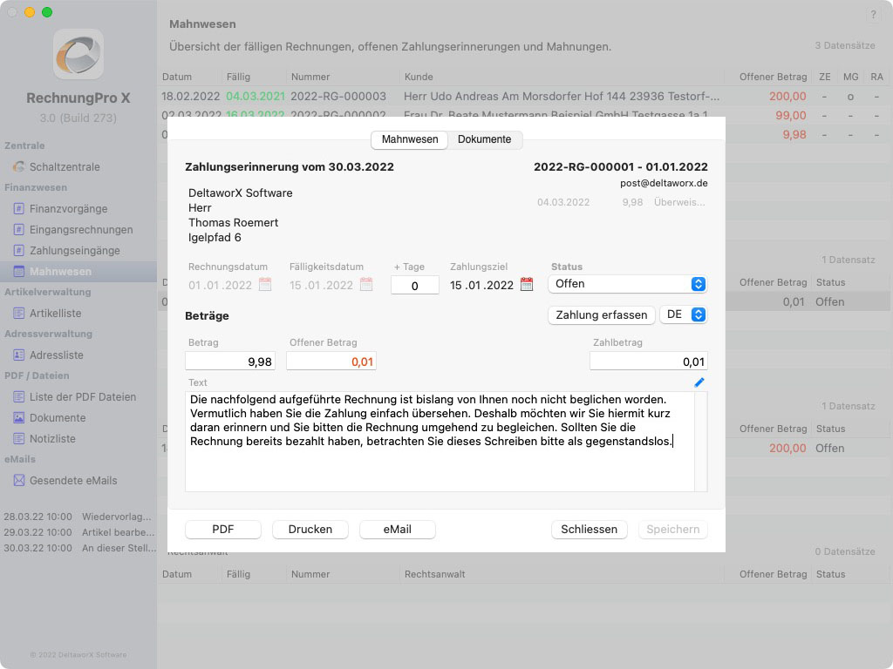Select Eingangsrechnungen in the sidebar
The height and width of the screenshot is (669, 893).
[80, 229]
